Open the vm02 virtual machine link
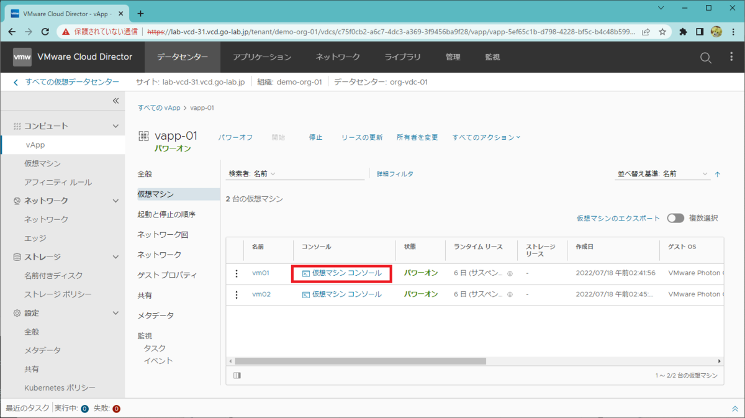Screen dimensions: 745x418 click(x=261, y=294)
